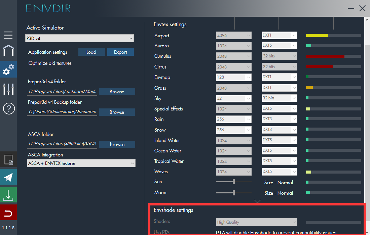
Task: Click the red undo arrow icon
Action: click(x=8, y=213)
